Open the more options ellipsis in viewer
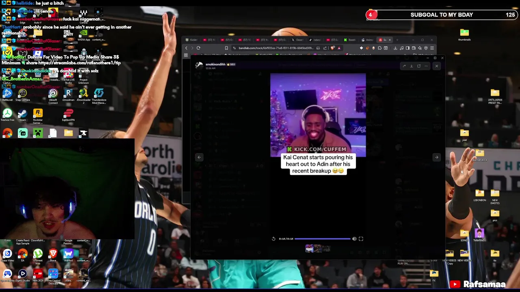Image resolution: width=520 pixels, height=292 pixels. pyautogui.click(x=426, y=66)
